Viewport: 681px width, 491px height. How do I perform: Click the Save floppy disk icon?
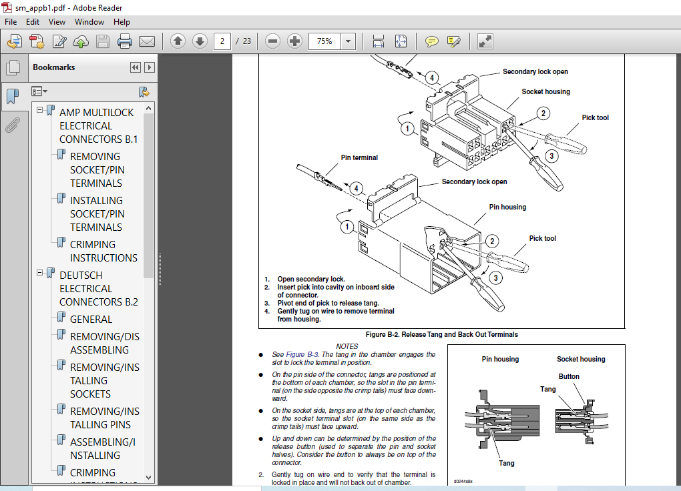[103, 41]
